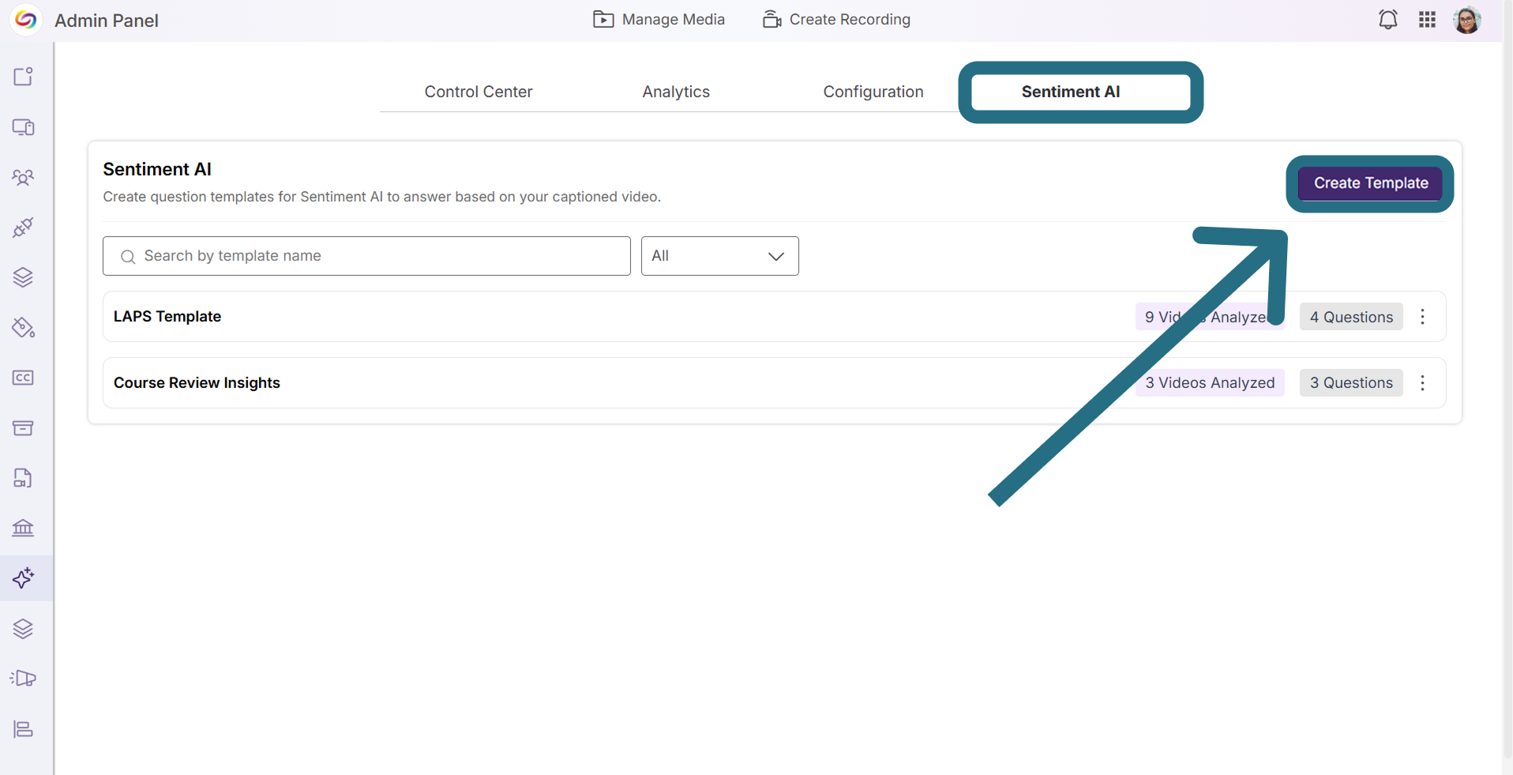The width and height of the screenshot is (1513, 775).
Task: Open the notifications bell
Action: (1387, 20)
